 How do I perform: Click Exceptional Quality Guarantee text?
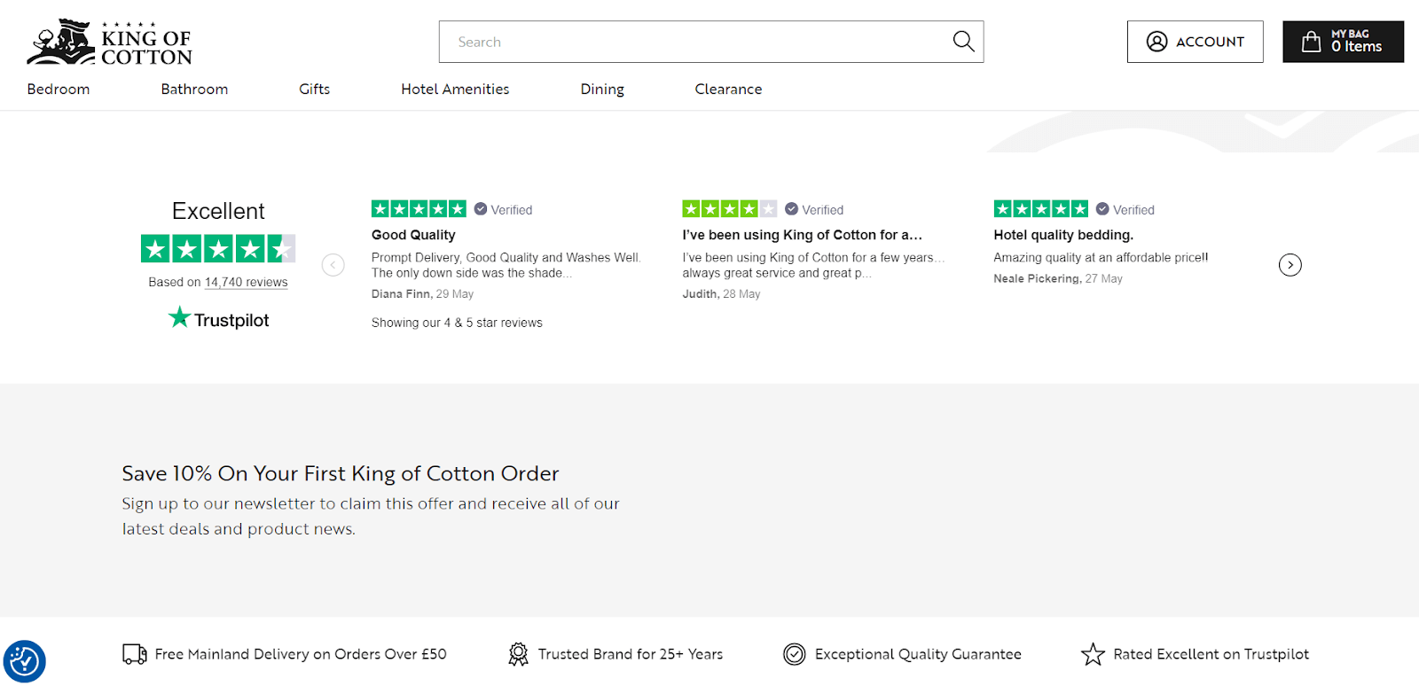(918, 654)
